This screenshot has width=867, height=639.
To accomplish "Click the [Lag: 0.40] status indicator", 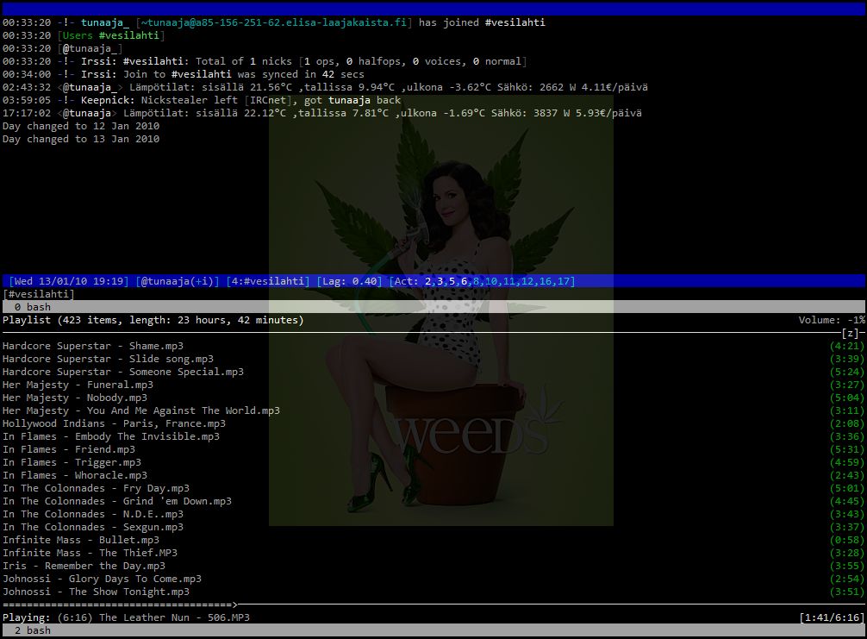I will [349, 281].
